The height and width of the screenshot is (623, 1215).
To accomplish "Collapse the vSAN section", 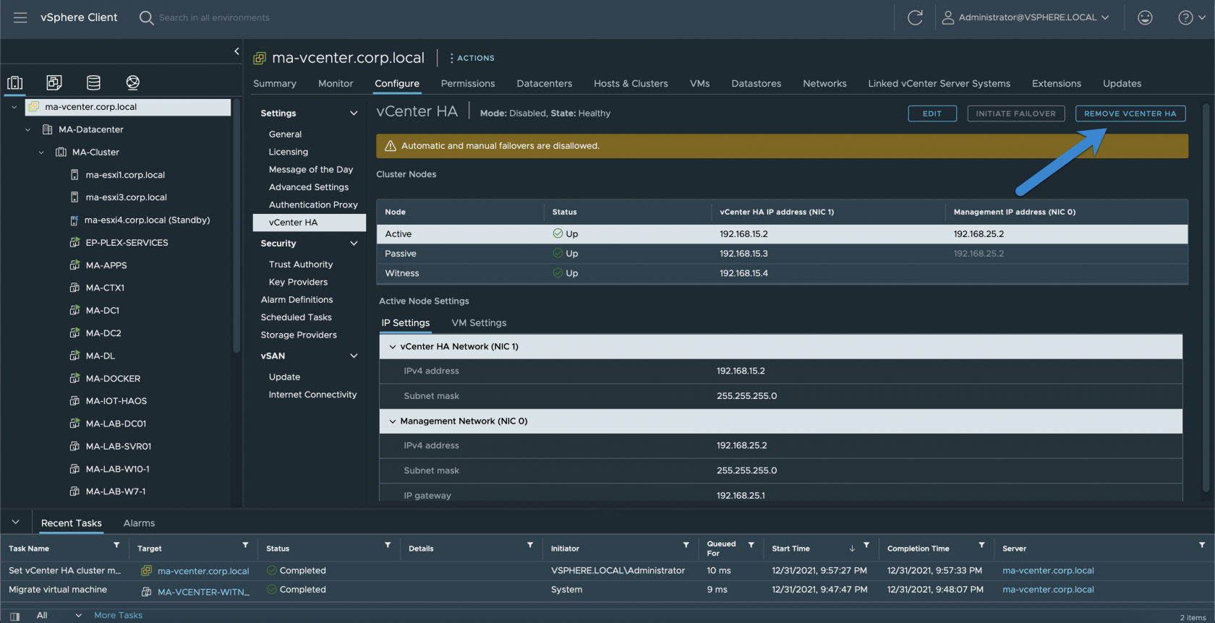I will pyautogui.click(x=354, y=356).
